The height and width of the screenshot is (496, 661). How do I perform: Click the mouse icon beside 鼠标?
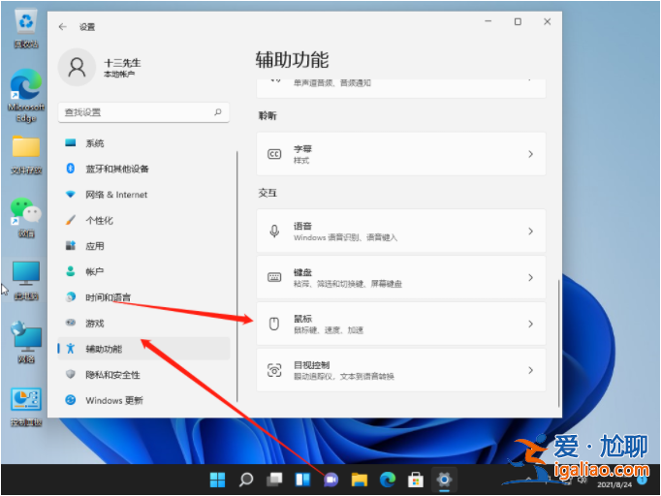pos(274,325)
